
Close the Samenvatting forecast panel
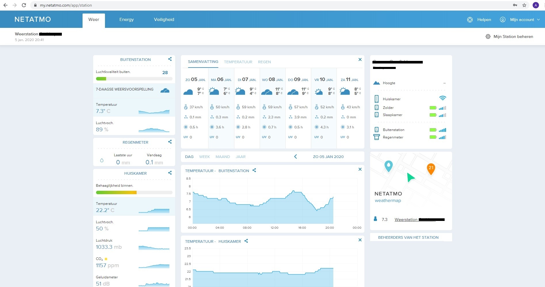coord(360,59)
